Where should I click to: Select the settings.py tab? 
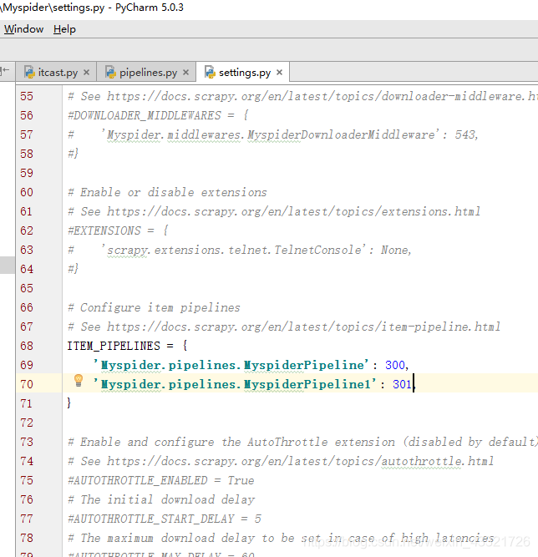click(x=245, y=73)
